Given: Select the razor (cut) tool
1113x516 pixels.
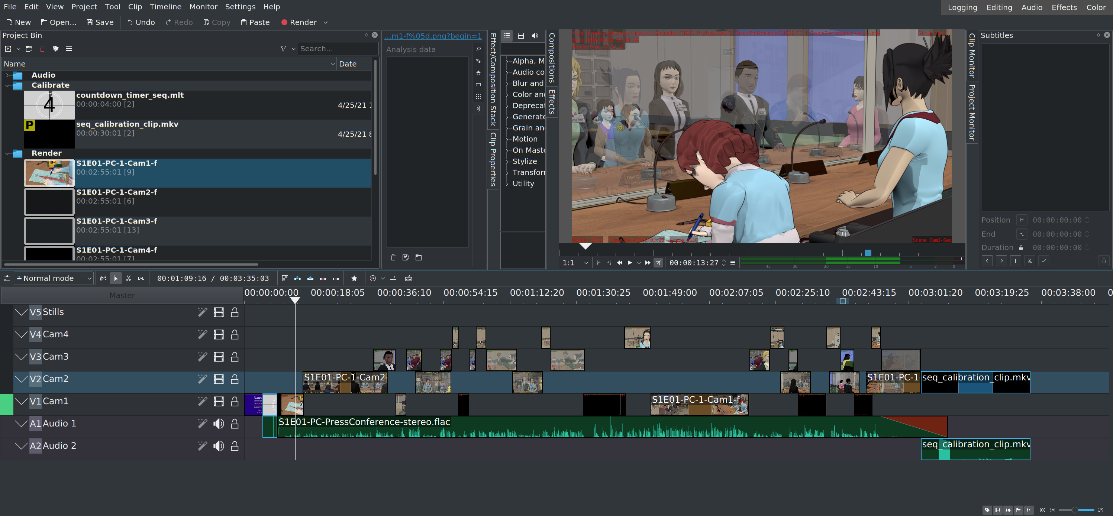Looking at the screenshot, I should click(x=128, y=279).
